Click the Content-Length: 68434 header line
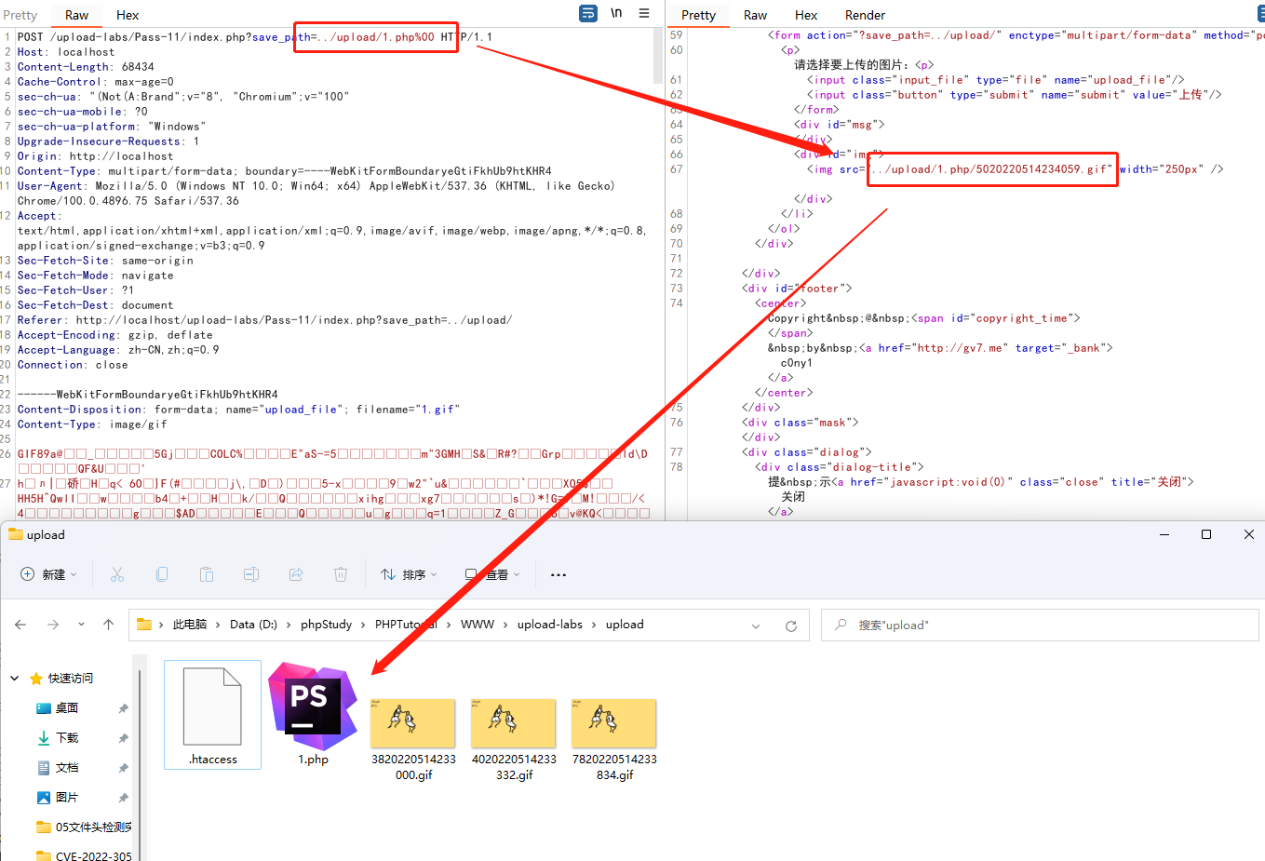This screenshot has height=861, width=1265. 86,67
